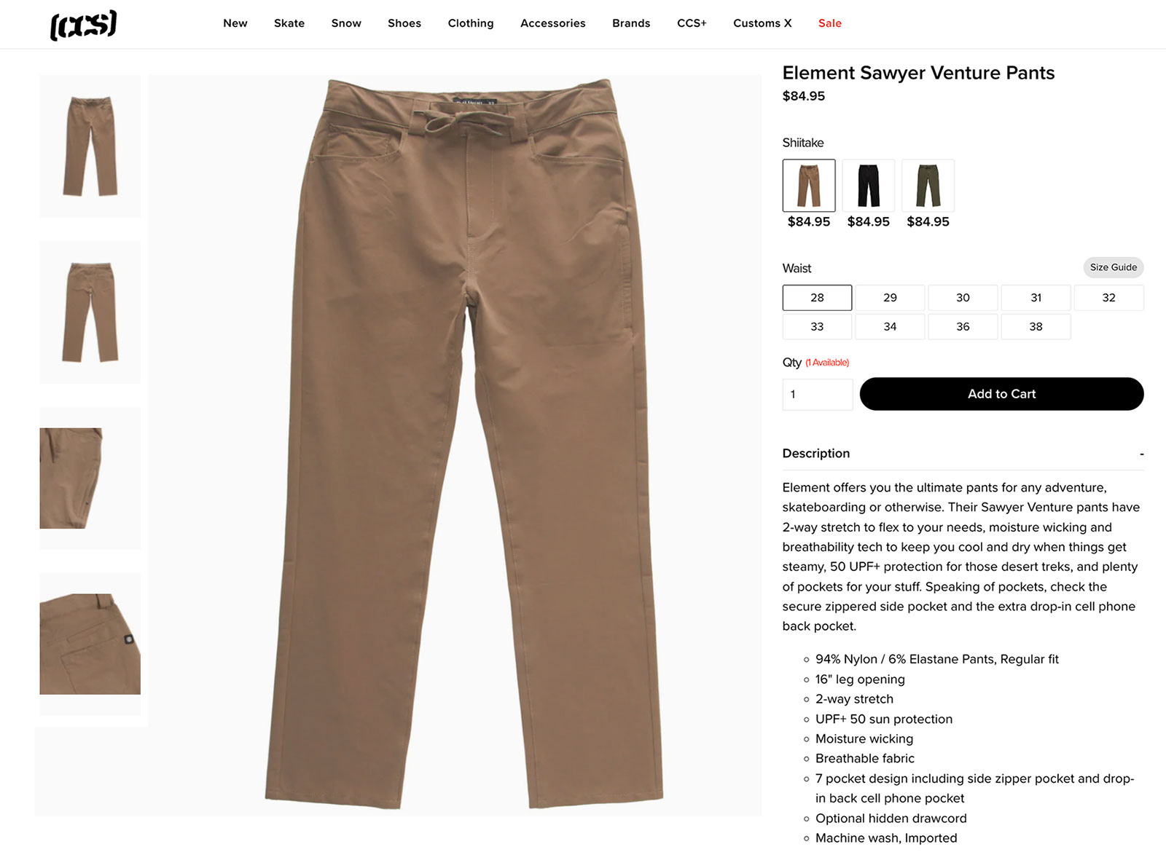Choose the olive green pants swatch
The width and height of the screenshot is (1166, 852).
coord(928,186)
